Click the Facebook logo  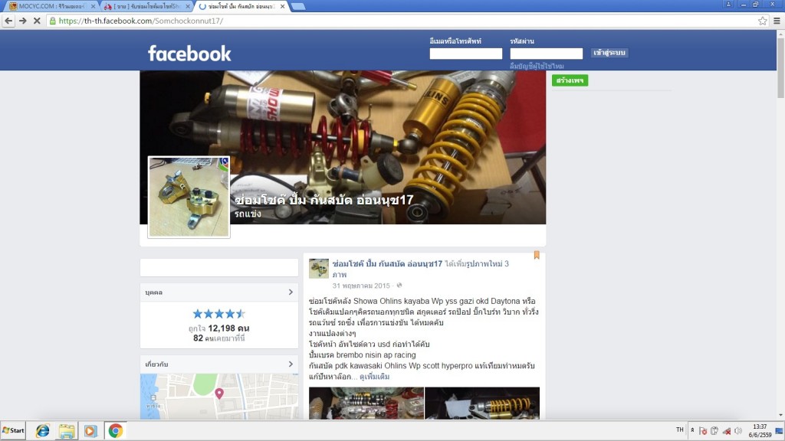(189, 54)
